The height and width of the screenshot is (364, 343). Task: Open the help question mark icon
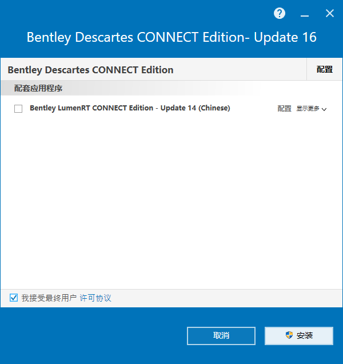coord(280,13)
